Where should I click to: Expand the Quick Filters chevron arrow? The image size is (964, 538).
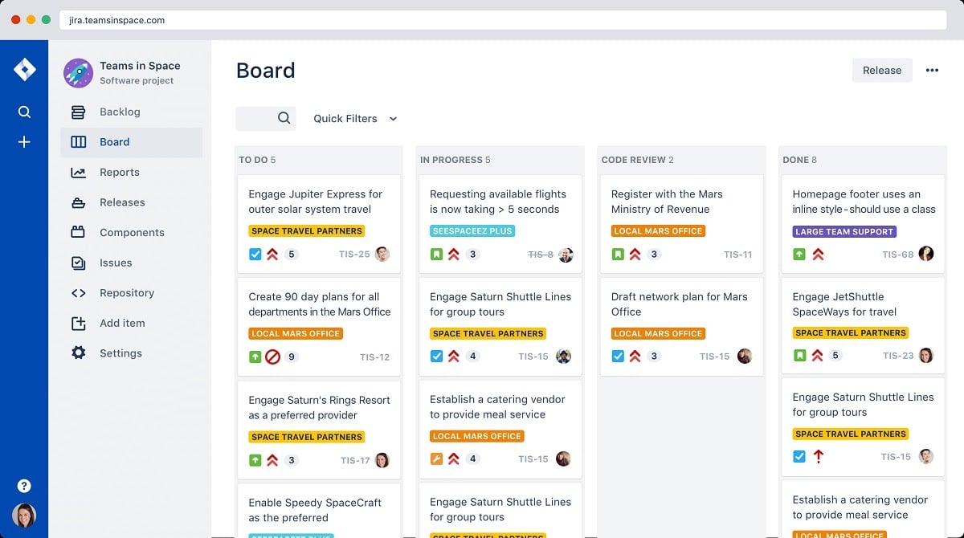(393, 118)
